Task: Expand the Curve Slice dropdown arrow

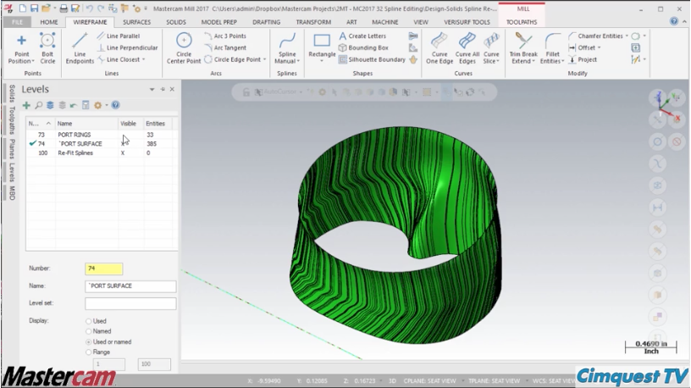Action: click(498, 61)
